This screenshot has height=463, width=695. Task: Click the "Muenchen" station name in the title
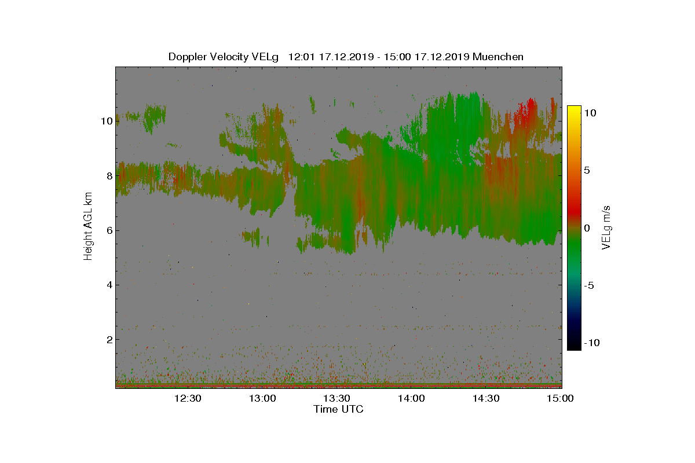[x=498, y=57]
